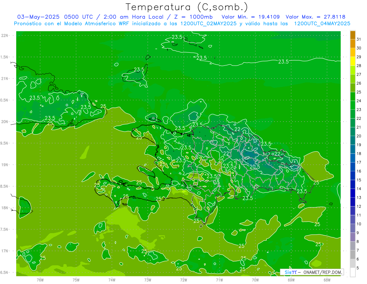The image size is (367, 284).
Task: Click the teal swatch between legend labels 19 and 20
Action: pyautogui.click(x=353, y=141)
